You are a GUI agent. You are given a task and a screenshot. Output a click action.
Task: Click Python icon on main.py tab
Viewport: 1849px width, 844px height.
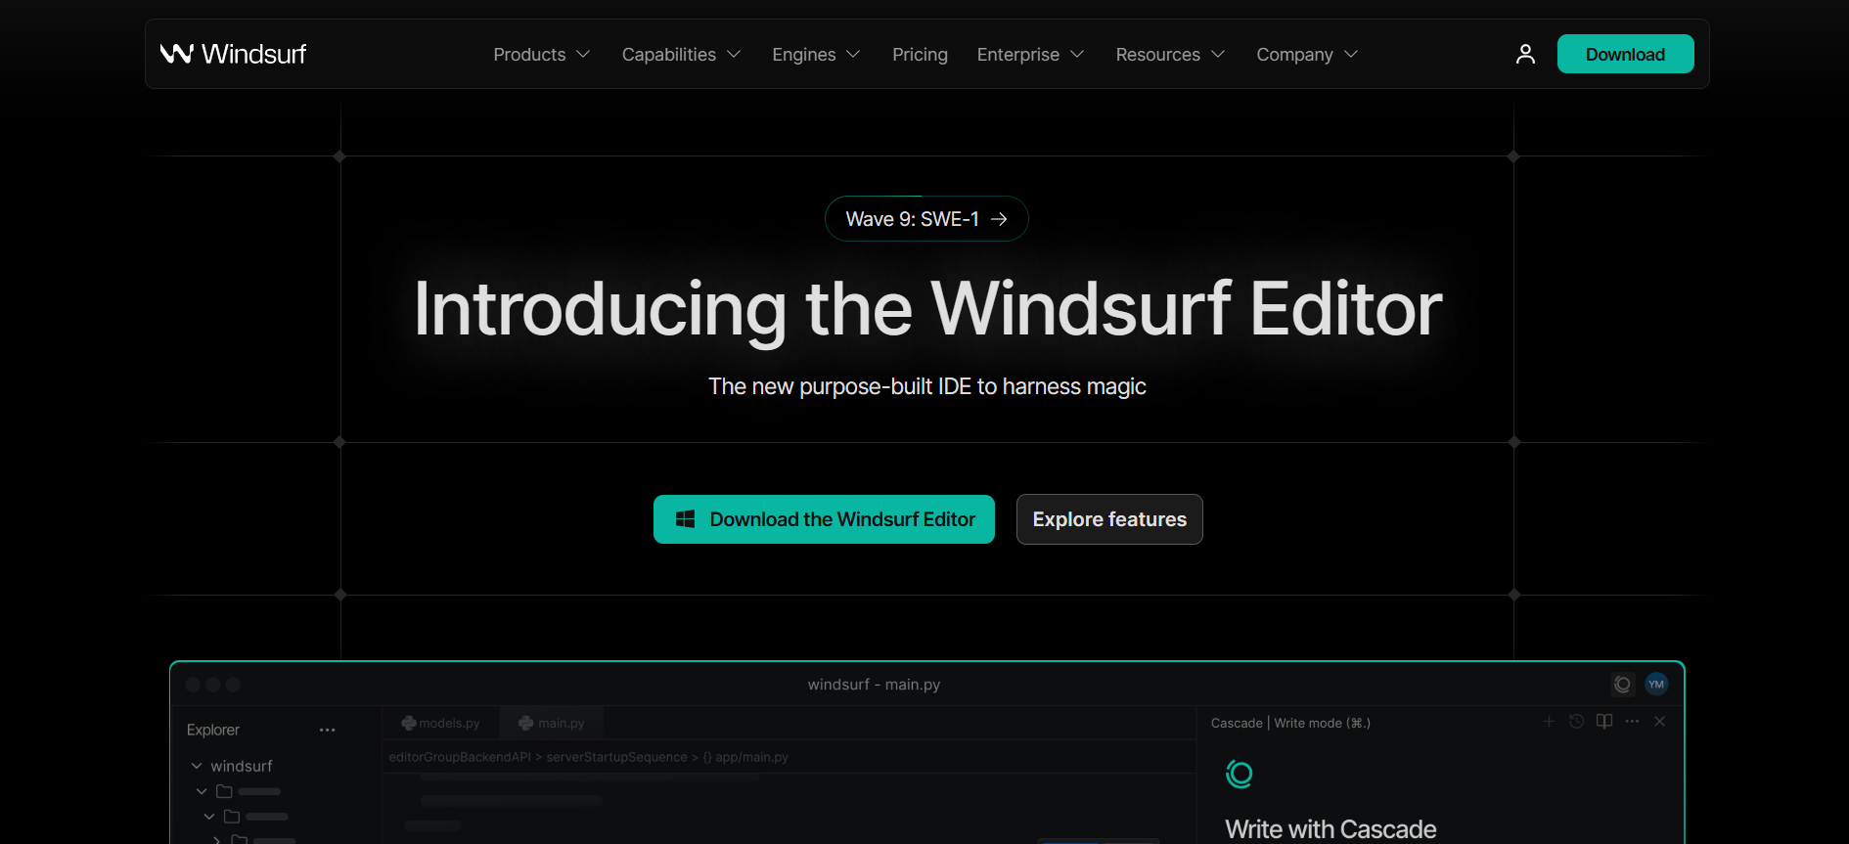(x=526, y=724)
